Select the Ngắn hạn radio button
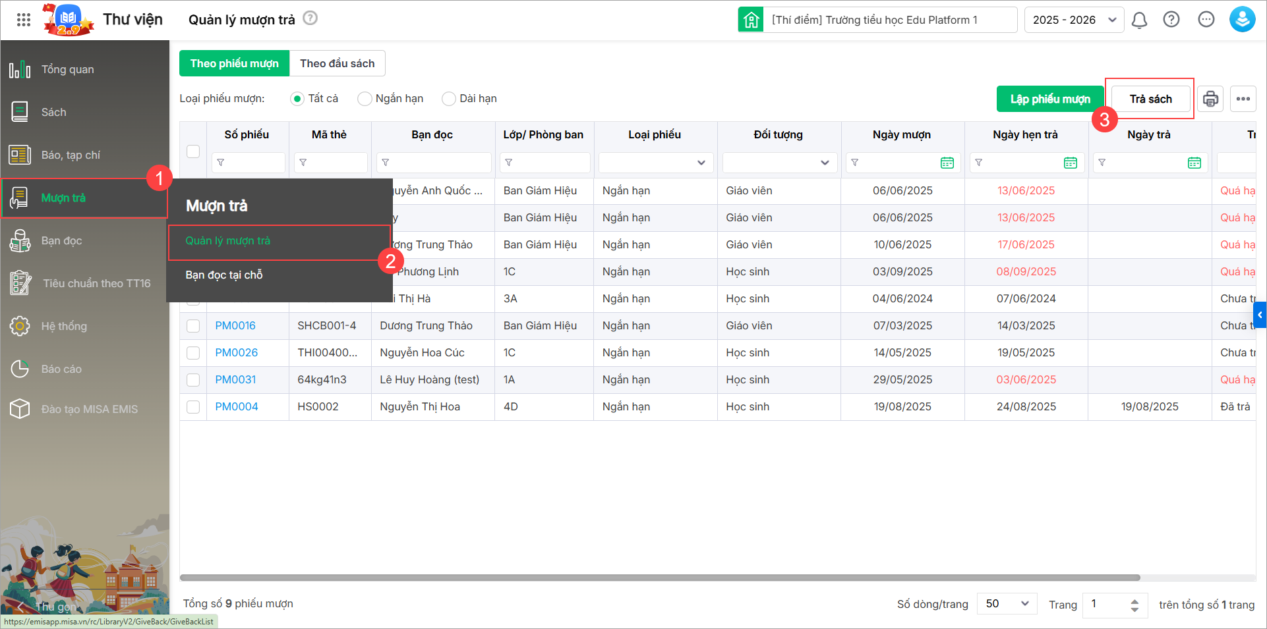The image size is (1267, 629). 365,99
